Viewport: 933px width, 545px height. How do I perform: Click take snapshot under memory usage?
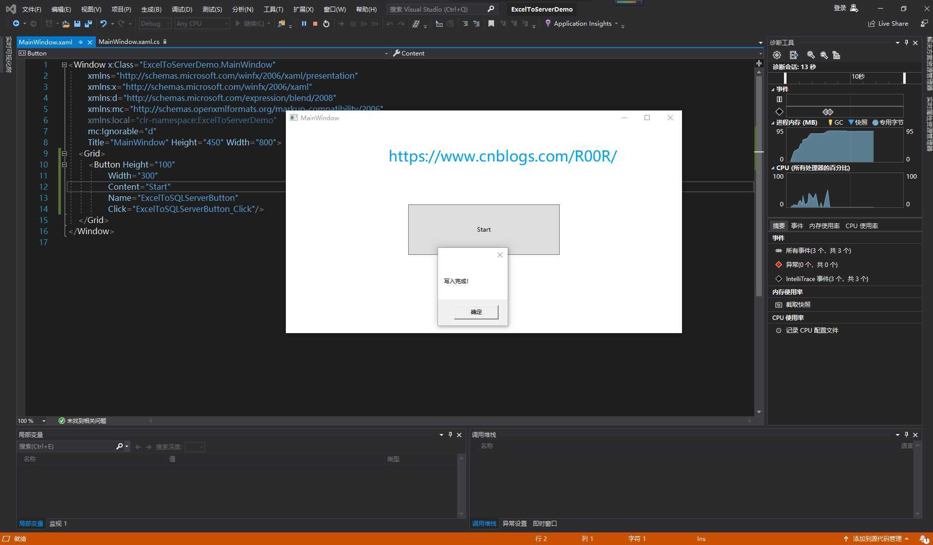(x=798, y=305)
